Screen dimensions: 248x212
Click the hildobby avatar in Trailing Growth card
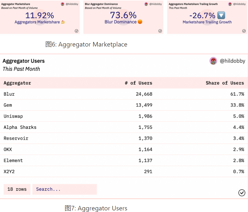[x=230, y=4]
